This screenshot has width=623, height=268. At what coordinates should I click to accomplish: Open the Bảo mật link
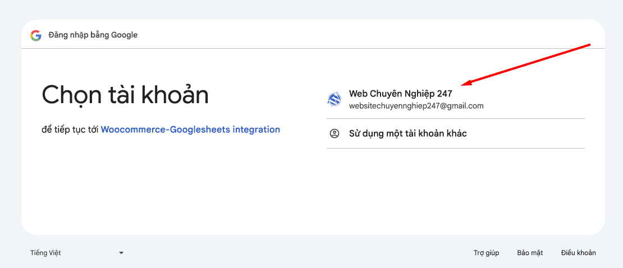(x=530, y=252)
